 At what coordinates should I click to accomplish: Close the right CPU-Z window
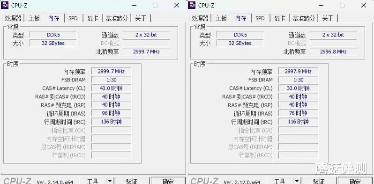coord(364,5)
